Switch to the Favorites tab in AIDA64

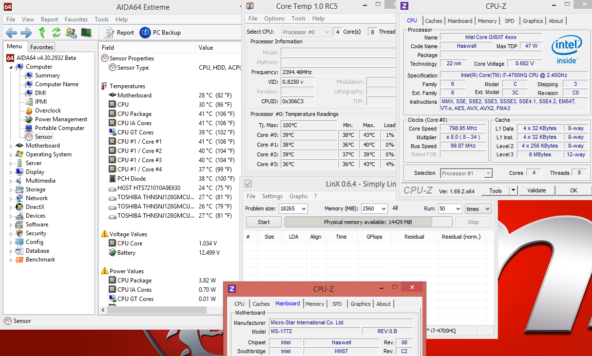click(x=41, y=47)
